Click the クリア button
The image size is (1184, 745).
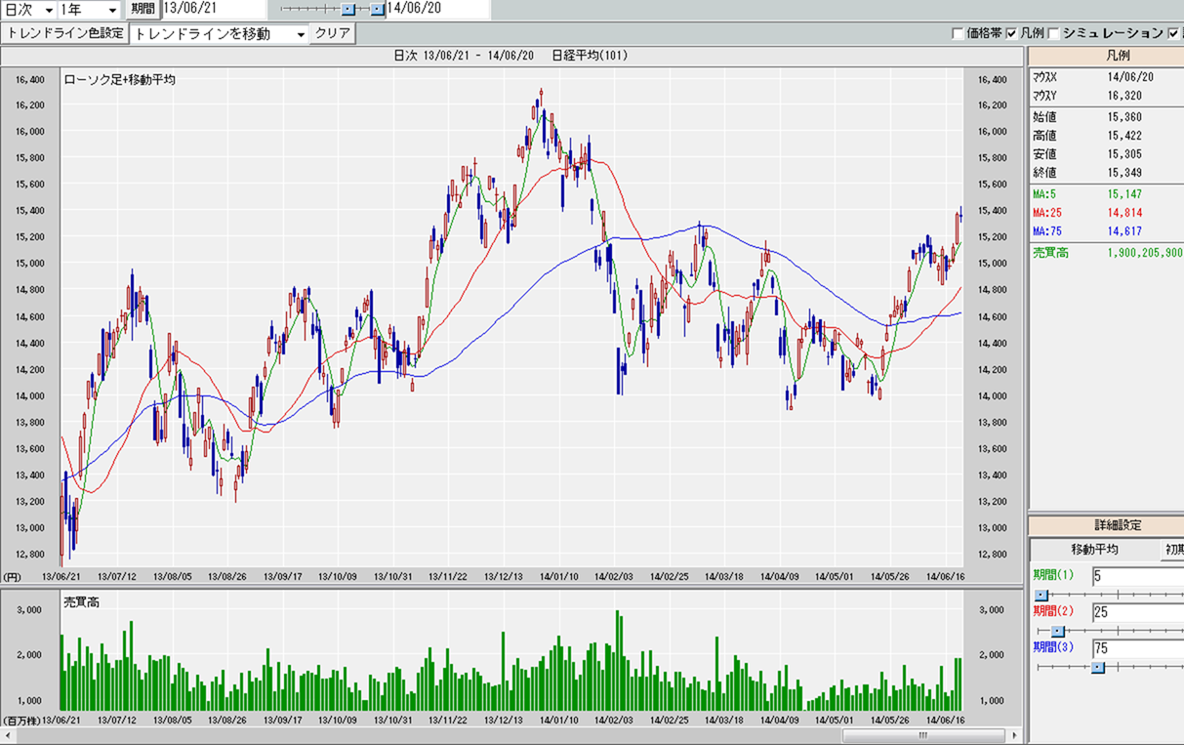tap(333, 33)
